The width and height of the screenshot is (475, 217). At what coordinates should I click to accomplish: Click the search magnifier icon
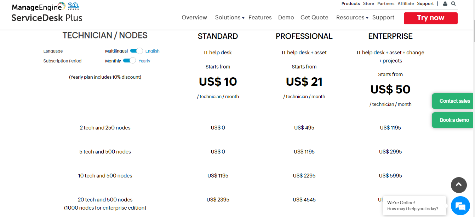(453, 4)
